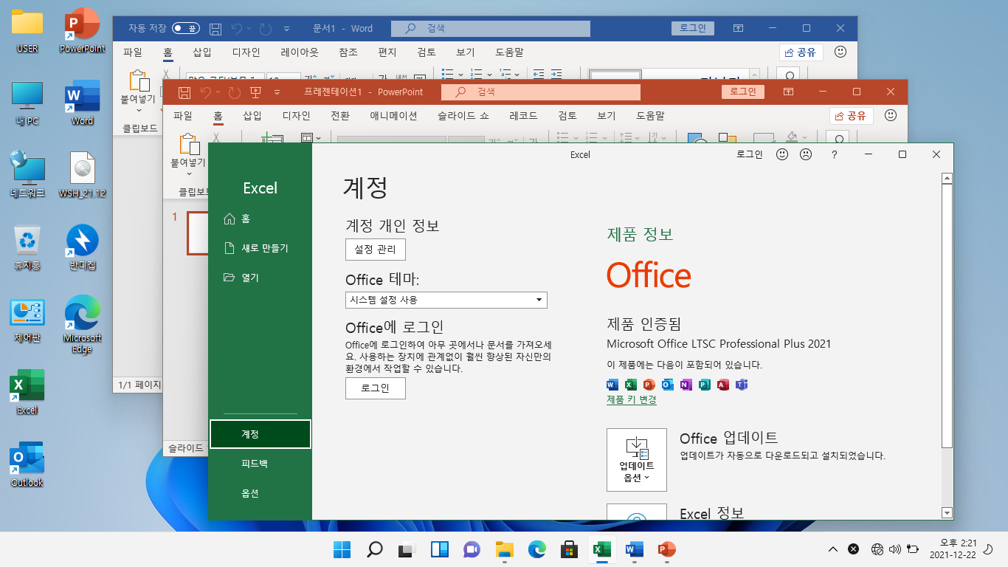Click the Save icon in PowerPoint title bar

coord(184,92)
